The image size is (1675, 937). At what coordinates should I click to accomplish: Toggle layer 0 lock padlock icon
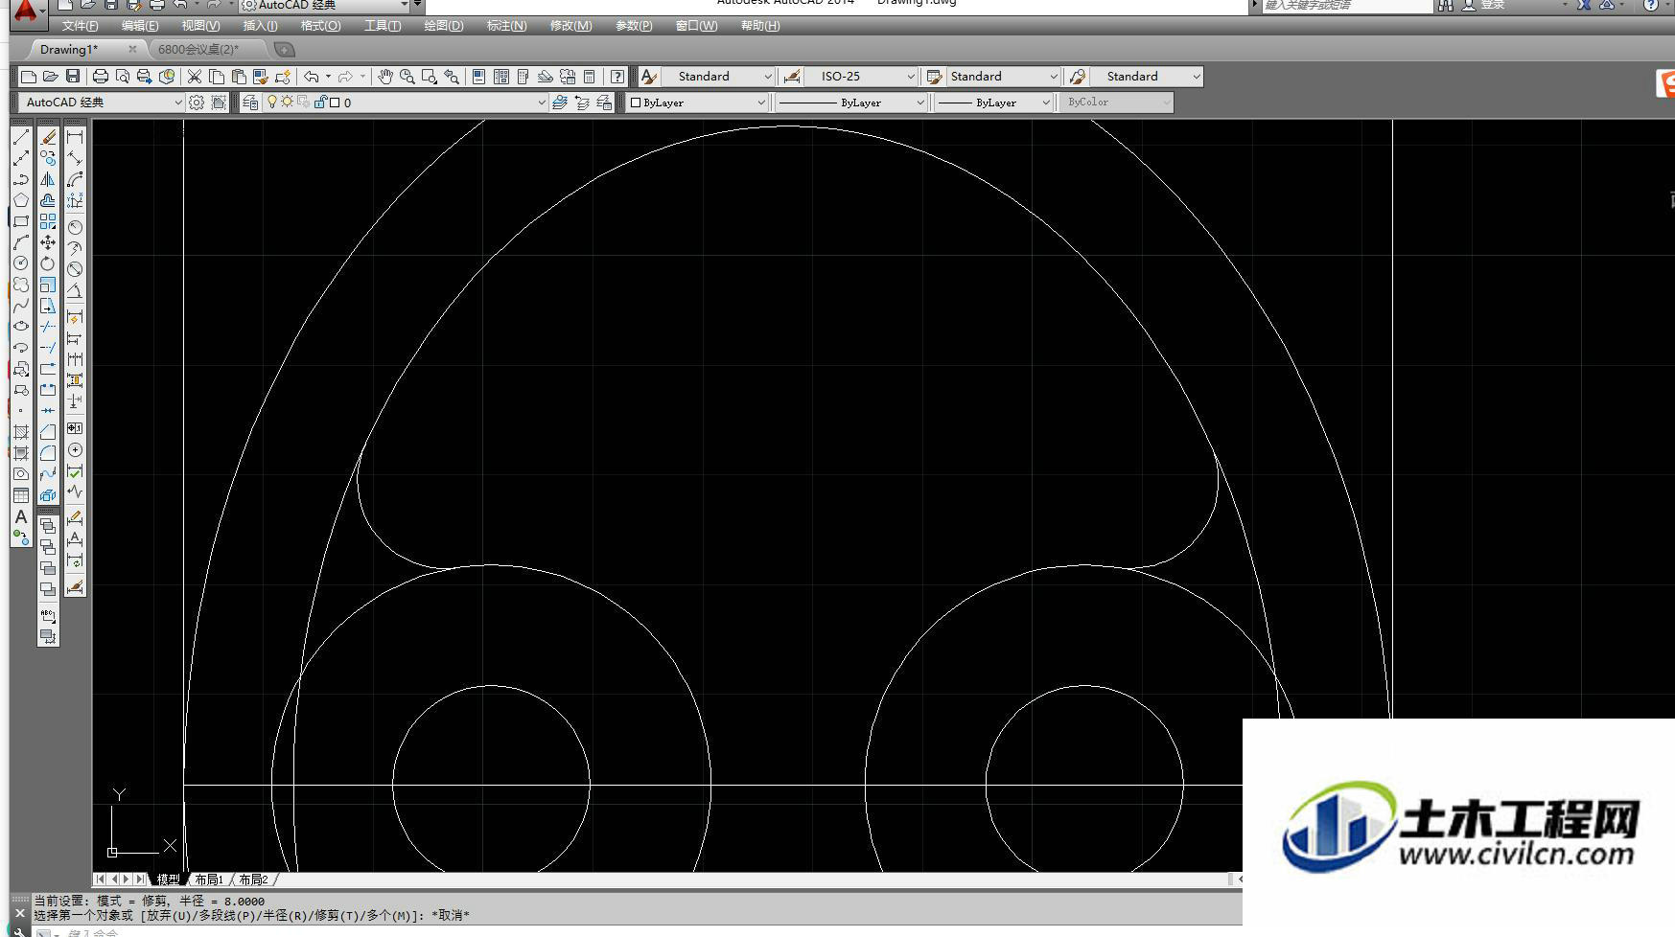pos(321,102)
